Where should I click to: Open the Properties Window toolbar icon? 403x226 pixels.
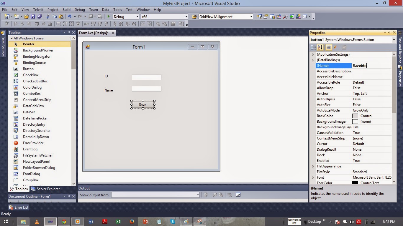point(266,17)
